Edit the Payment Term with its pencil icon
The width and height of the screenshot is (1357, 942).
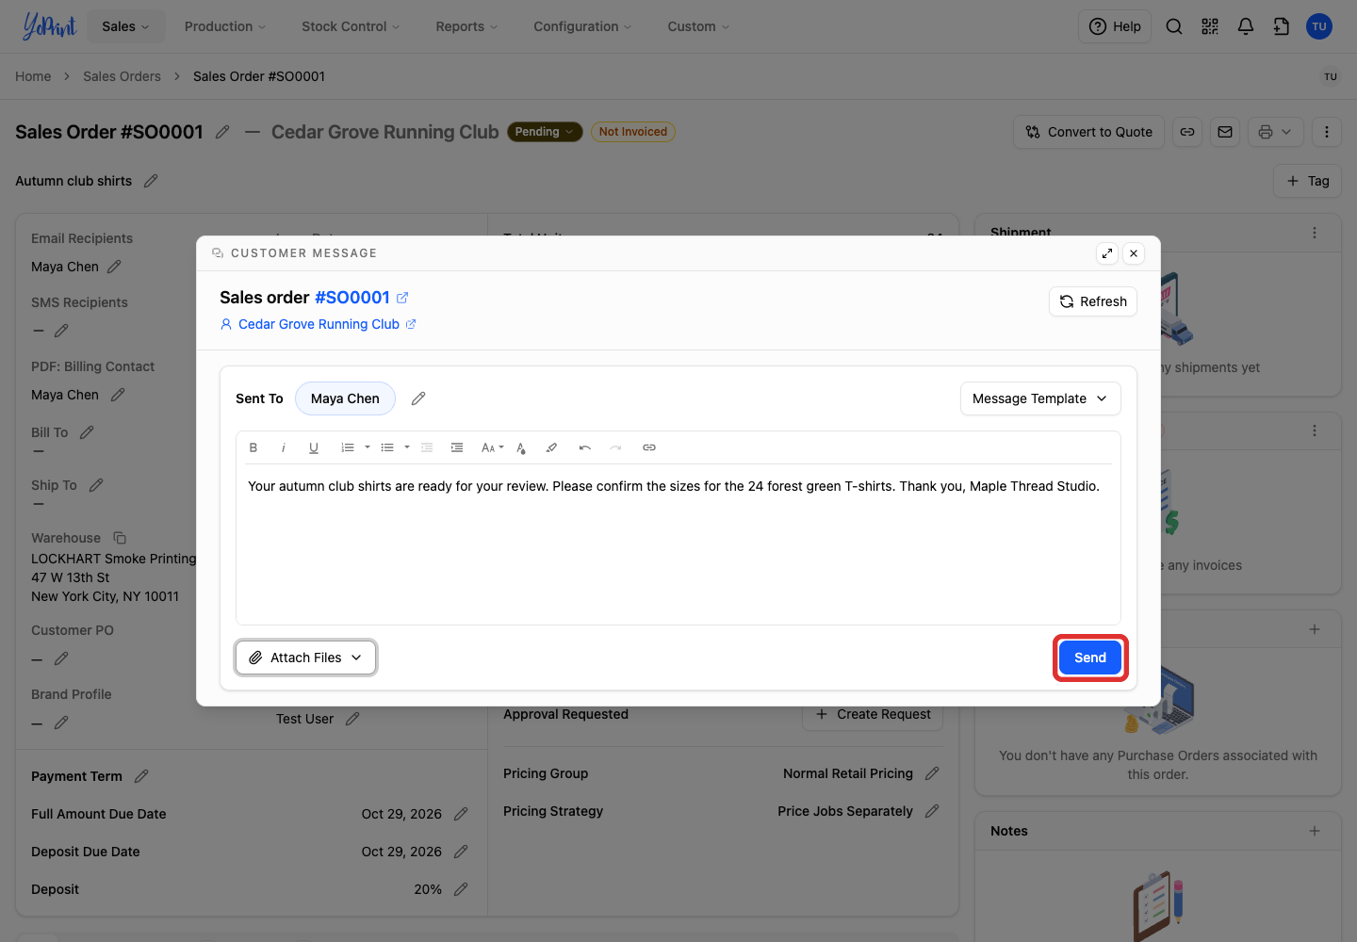click(x=141, y=776)
